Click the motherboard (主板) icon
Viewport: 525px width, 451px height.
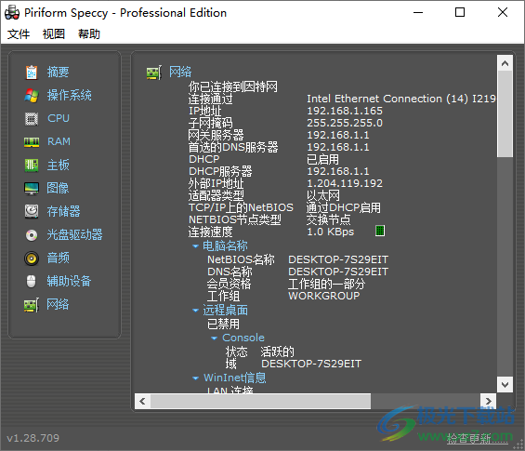[x=32, y=166]
